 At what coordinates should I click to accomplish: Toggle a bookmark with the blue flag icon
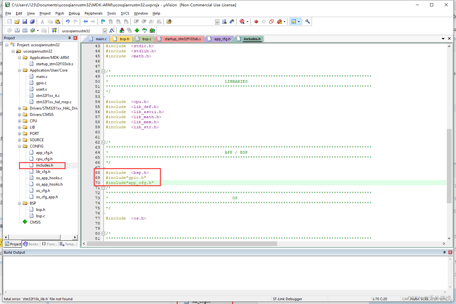(103, 22)
